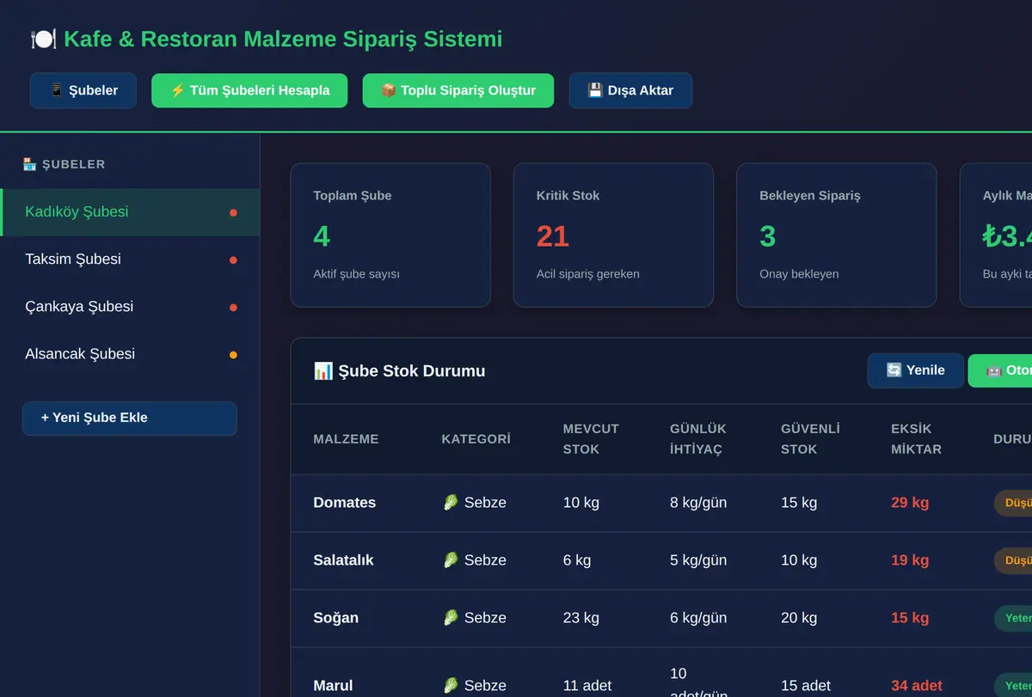Click the plate icon in the page title
Screen dimensions: 1032x697
43,39
